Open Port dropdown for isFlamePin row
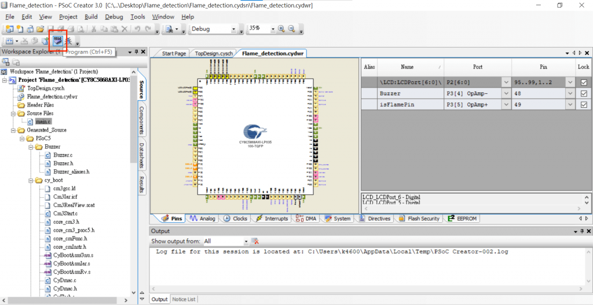Viewport: 593px width, 305px height. point(506,104)
